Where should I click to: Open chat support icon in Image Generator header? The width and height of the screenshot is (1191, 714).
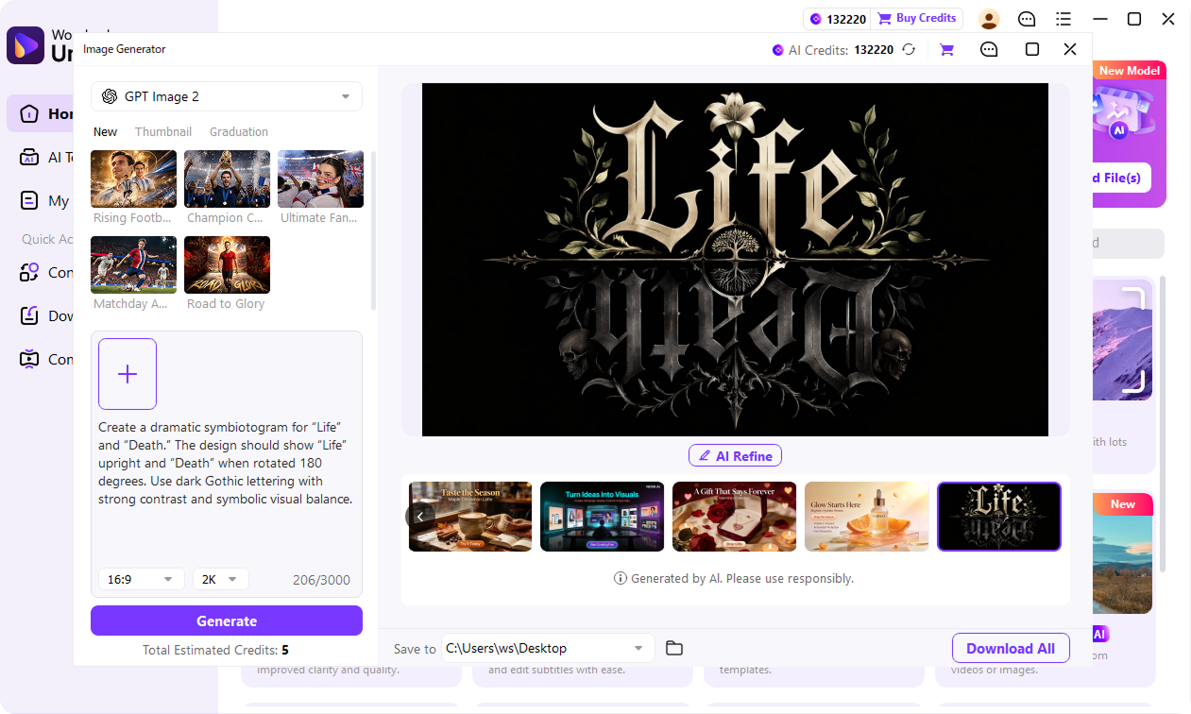tap(989, 50)
